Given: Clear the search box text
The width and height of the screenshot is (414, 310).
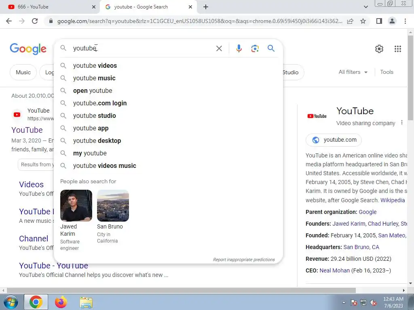Looking at the screenshot, I should tap(219, 48).
